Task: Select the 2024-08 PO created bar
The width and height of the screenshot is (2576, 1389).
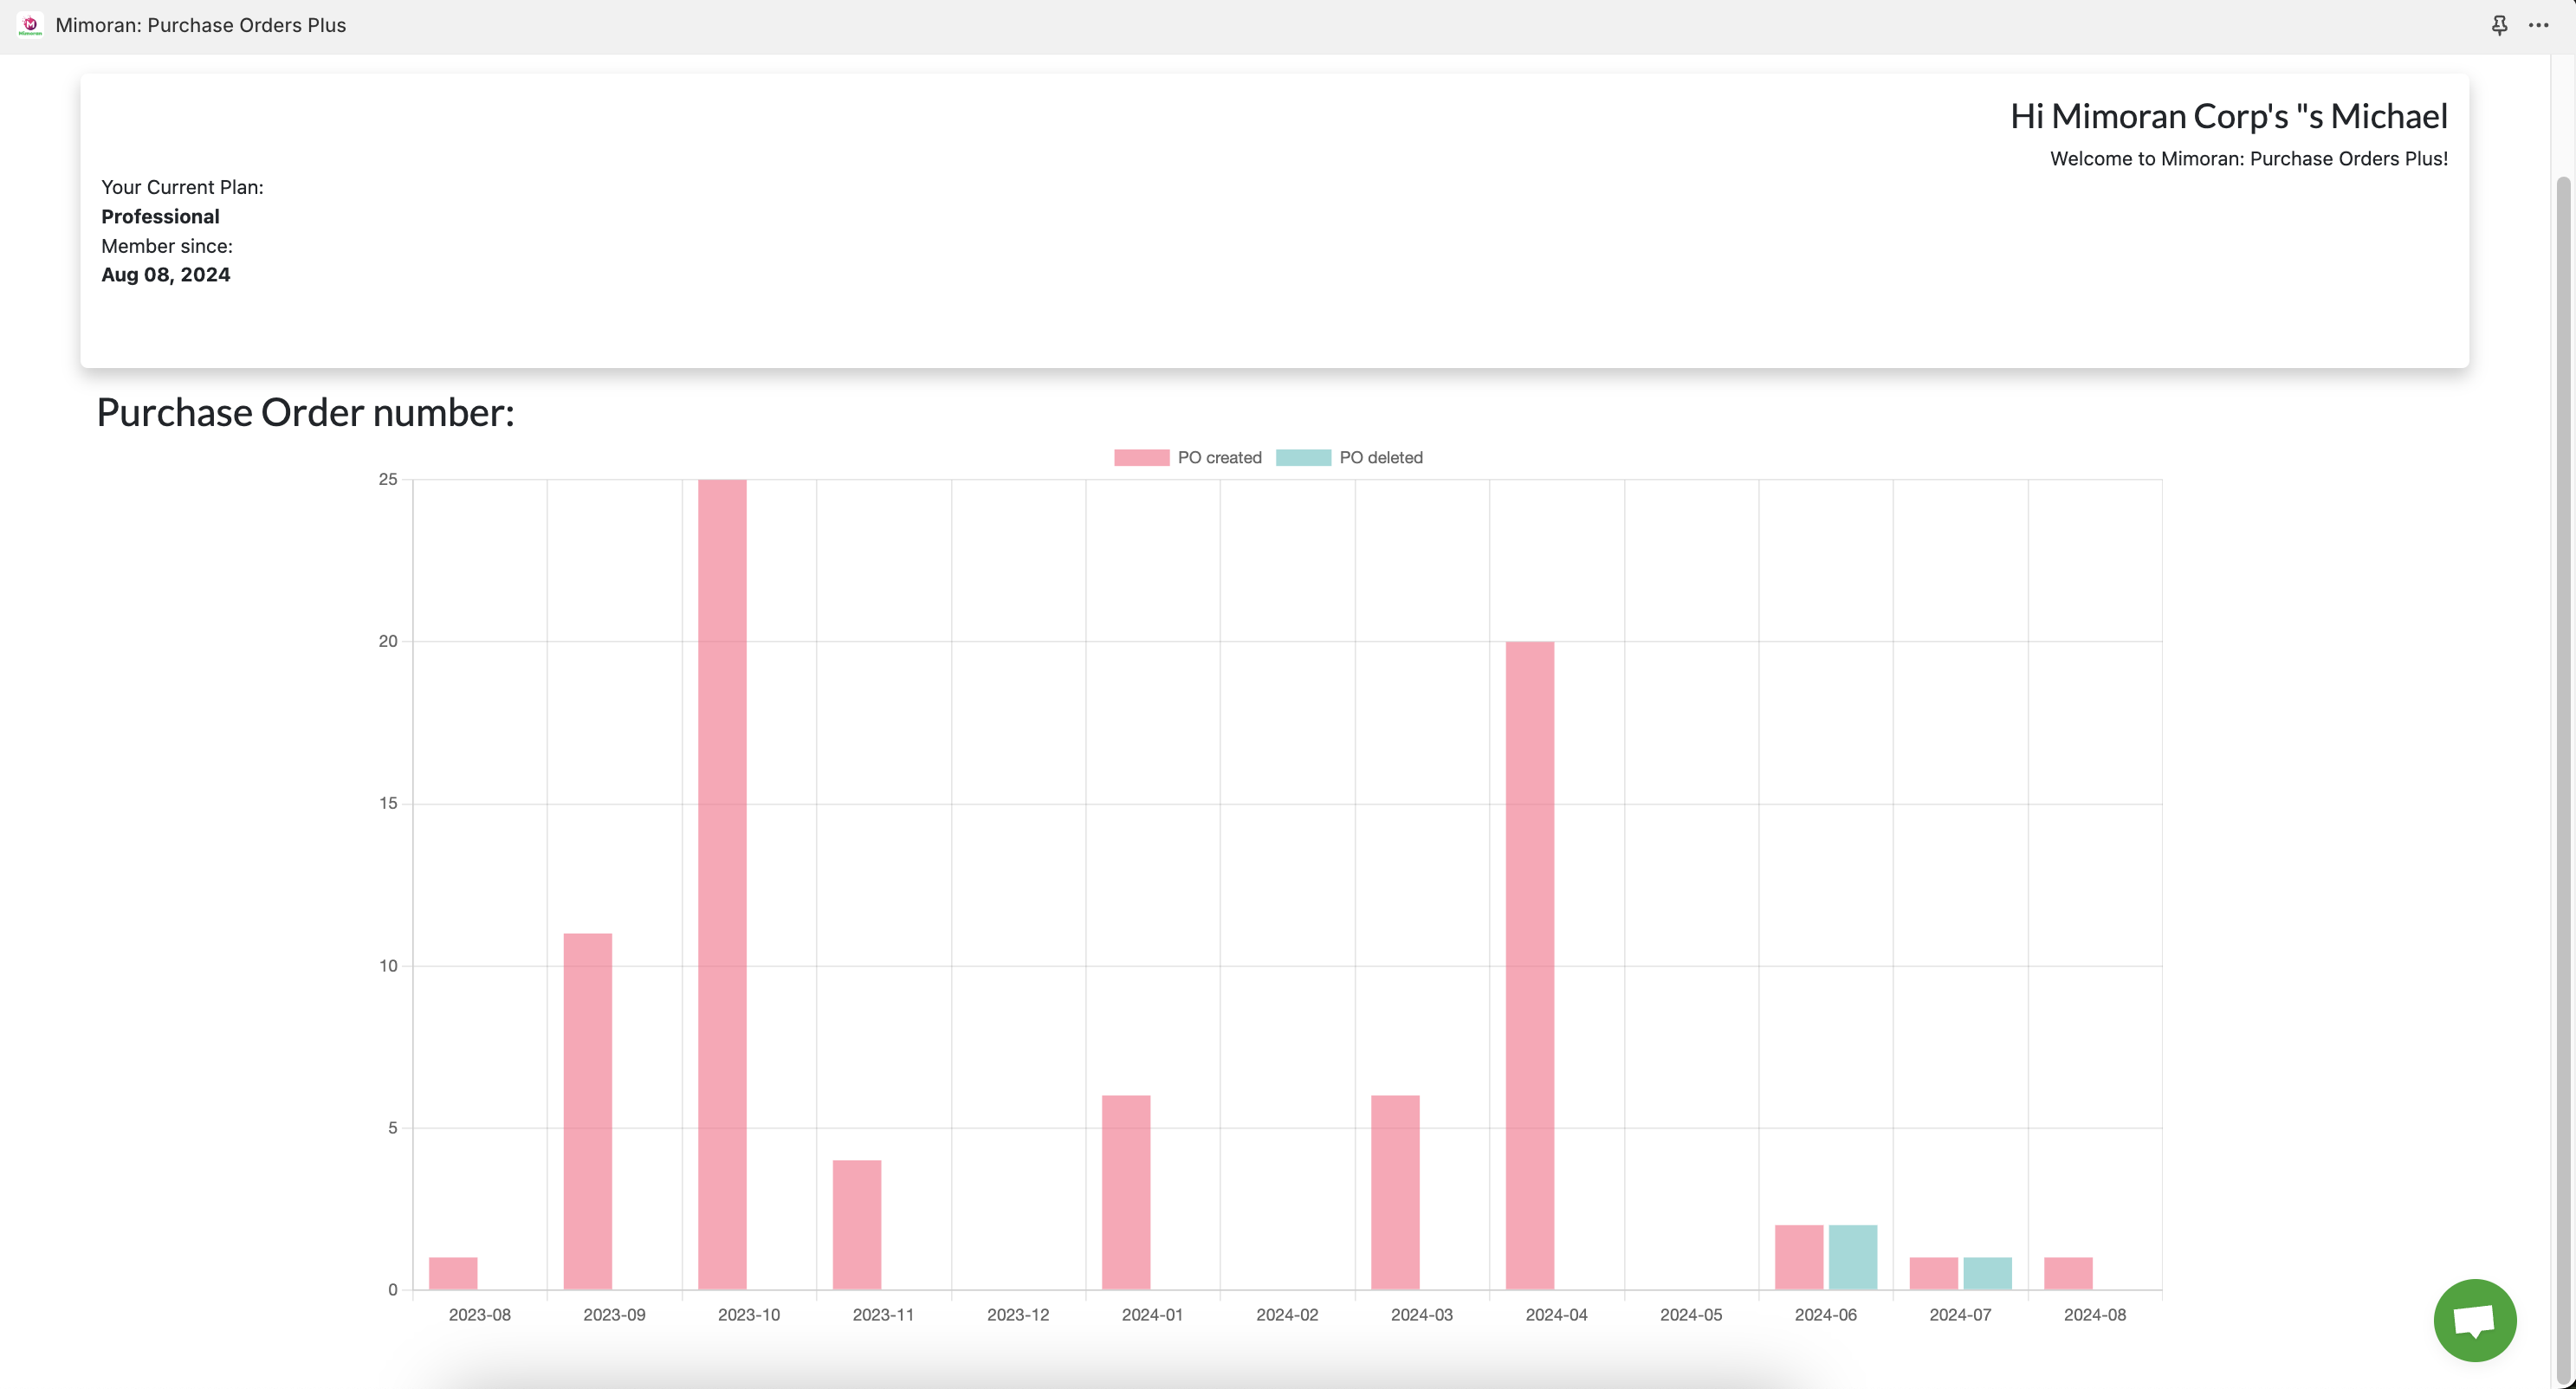Action: [x=2068, y=1273]
